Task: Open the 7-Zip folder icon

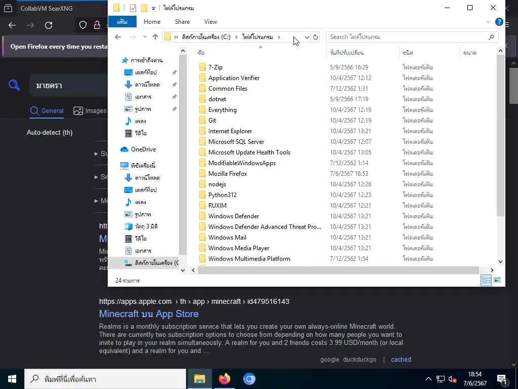Action: click(x=202, y=67)
